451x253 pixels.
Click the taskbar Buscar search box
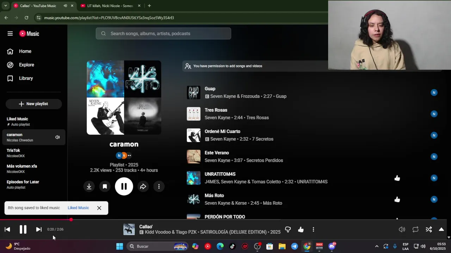(x=157, y=246)
